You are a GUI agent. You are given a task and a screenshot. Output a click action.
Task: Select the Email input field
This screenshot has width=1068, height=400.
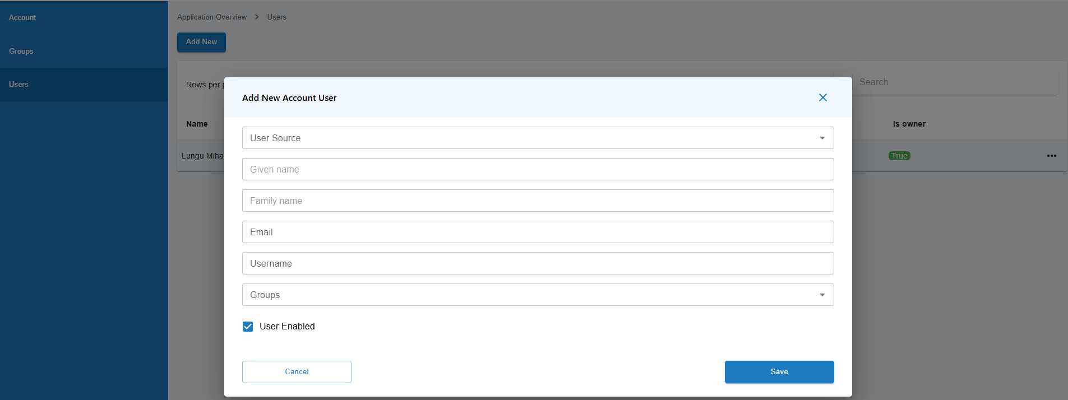pyautogui.click(x=538, y=232)
